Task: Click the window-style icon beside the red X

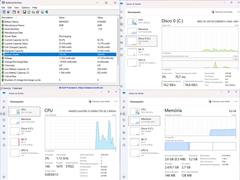Action: click(14, 12)
